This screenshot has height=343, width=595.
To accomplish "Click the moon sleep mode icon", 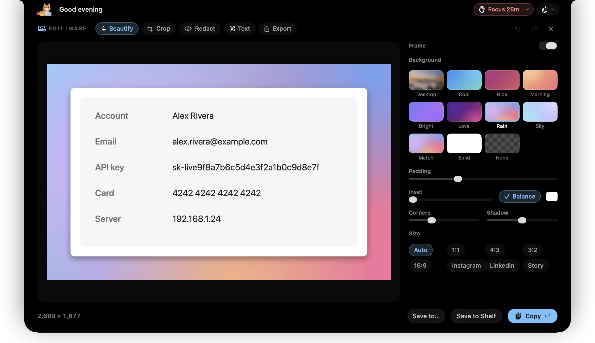I will tap(545, 10).
